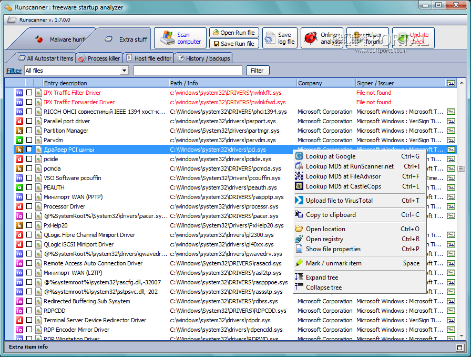Viewport: 471px width, 357px height.
Task: Select the Remote Access Auto Connection Driver row
Action: 235,263
